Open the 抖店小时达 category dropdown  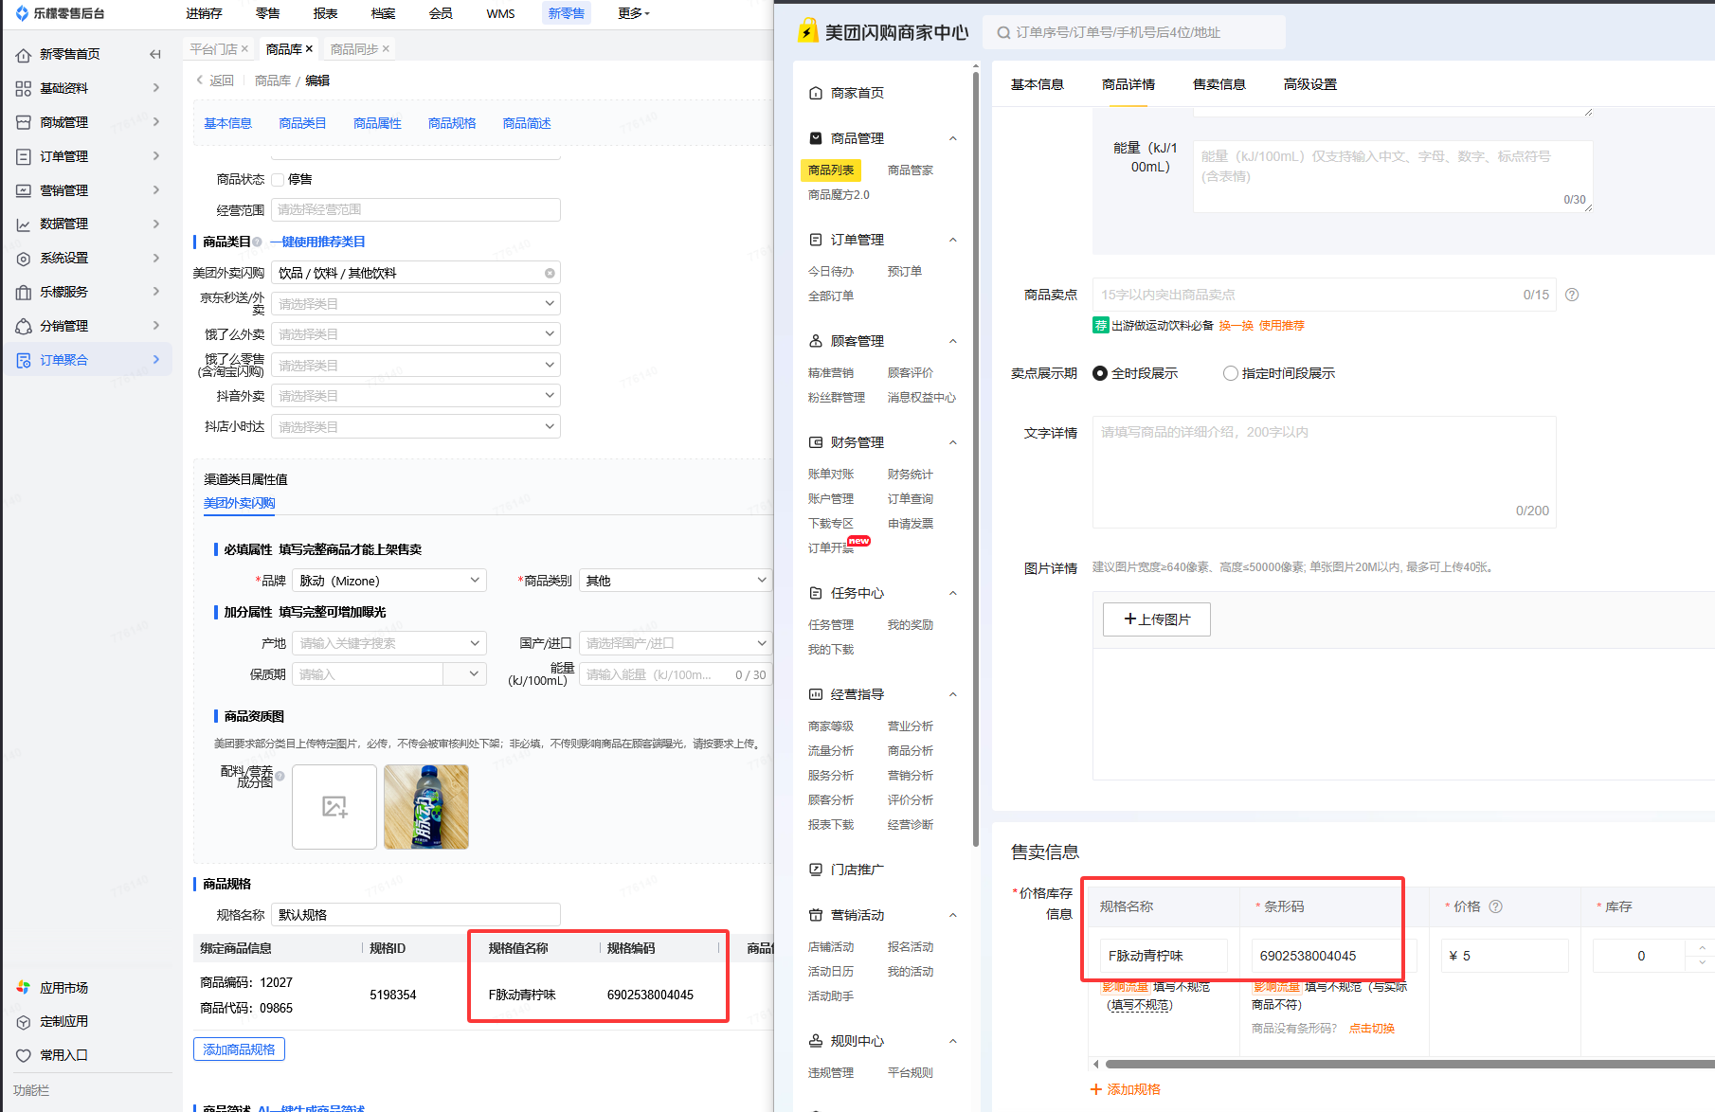pyautogui.click(x=416, y=427)
